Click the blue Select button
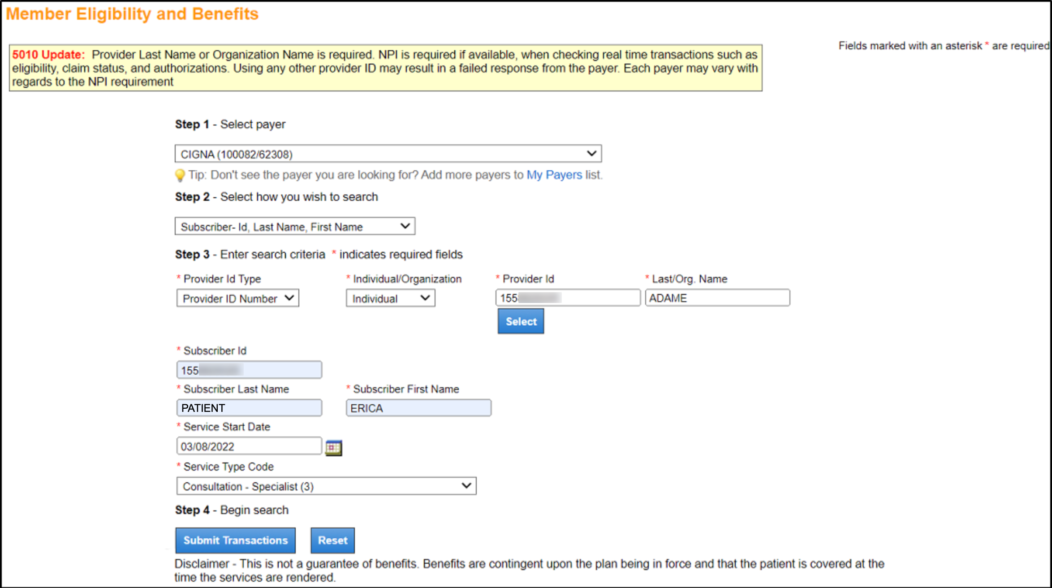 (521, 321)
